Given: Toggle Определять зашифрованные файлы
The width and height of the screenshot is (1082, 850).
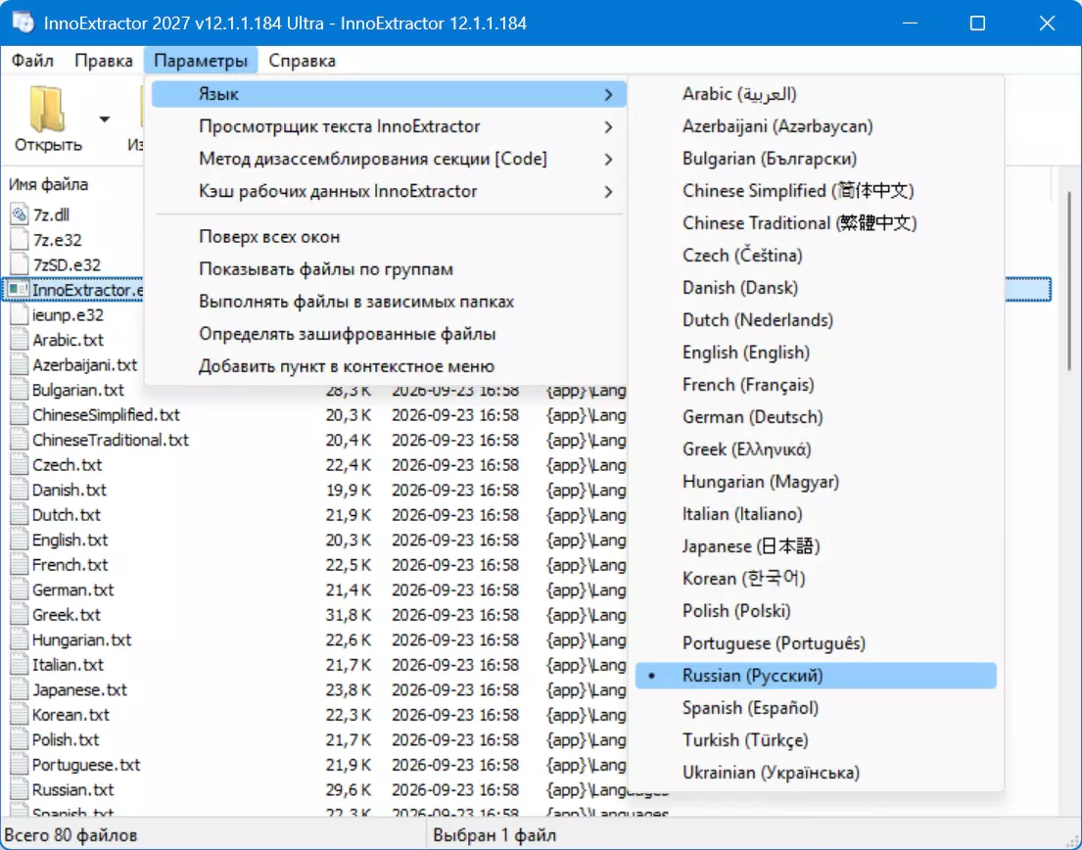Looking at the screenshot, I should tap(389, 334).
